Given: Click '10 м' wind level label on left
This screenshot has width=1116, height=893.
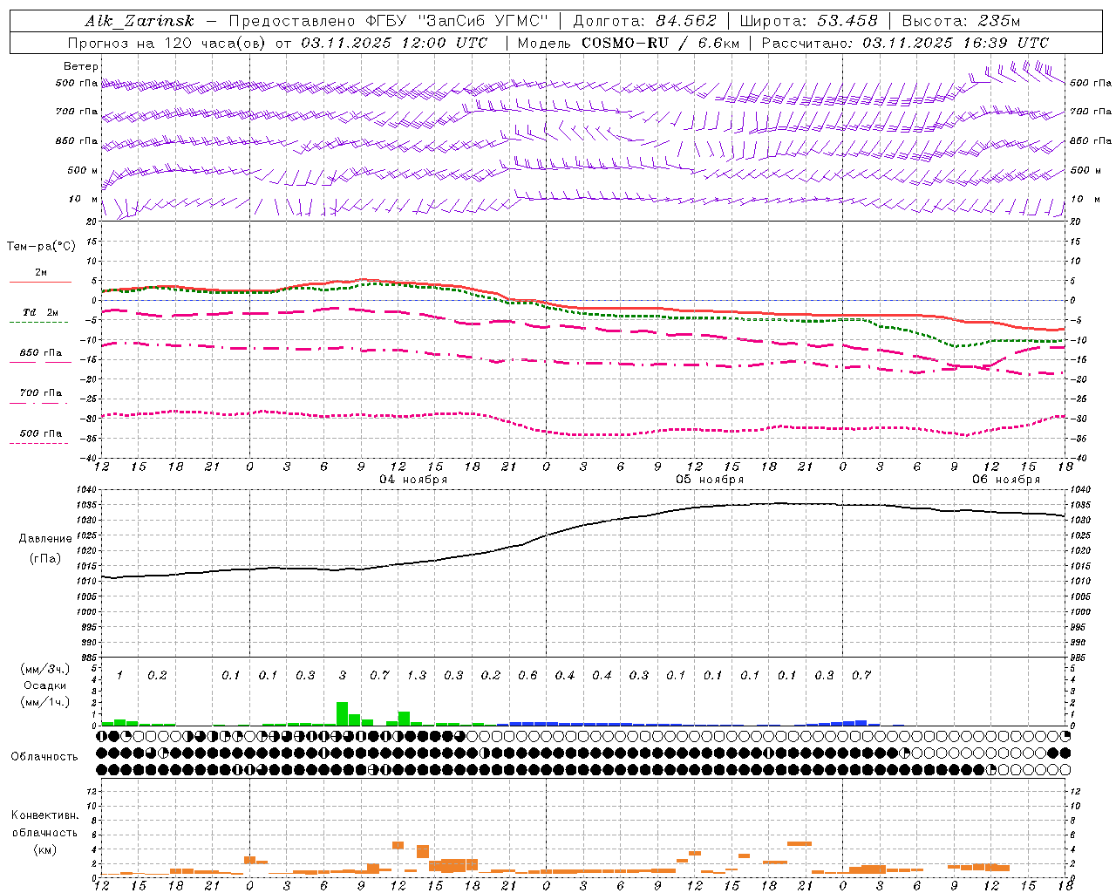Looking at the screenshot, I should click(82, 200).
